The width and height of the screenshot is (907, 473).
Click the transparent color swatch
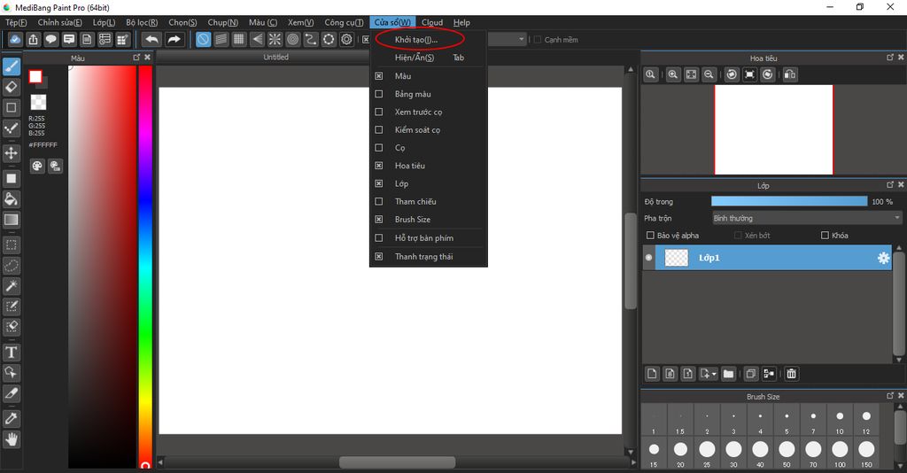(x=38, y=103)
